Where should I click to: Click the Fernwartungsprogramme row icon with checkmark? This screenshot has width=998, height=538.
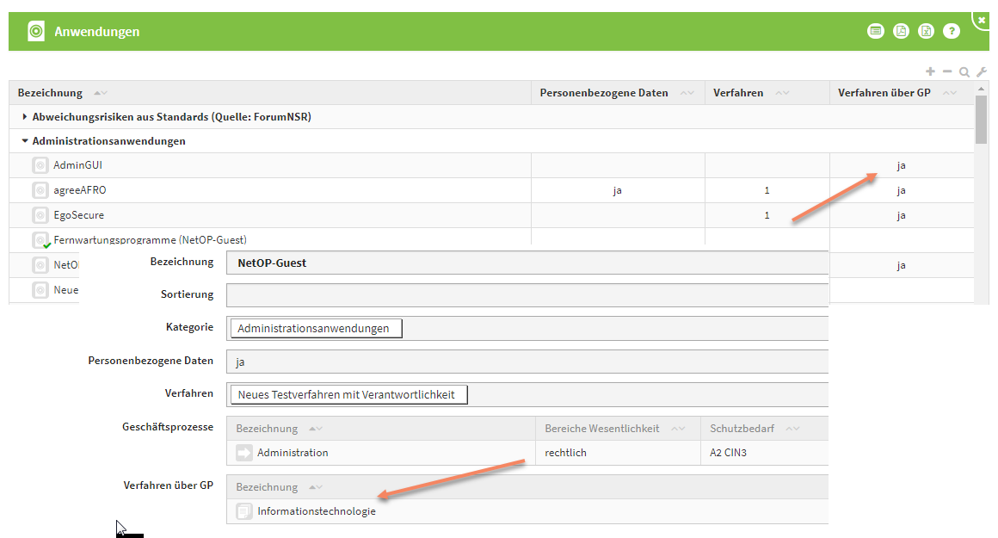click(x=40, y=240)
